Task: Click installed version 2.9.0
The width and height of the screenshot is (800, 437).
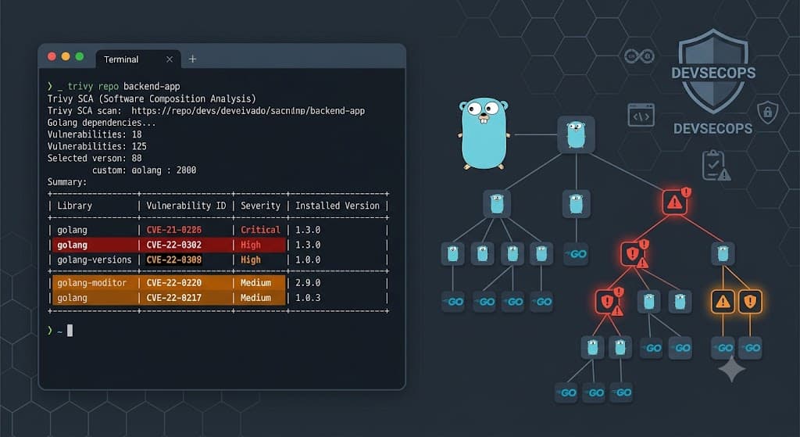Action: (x=308, y=283)
